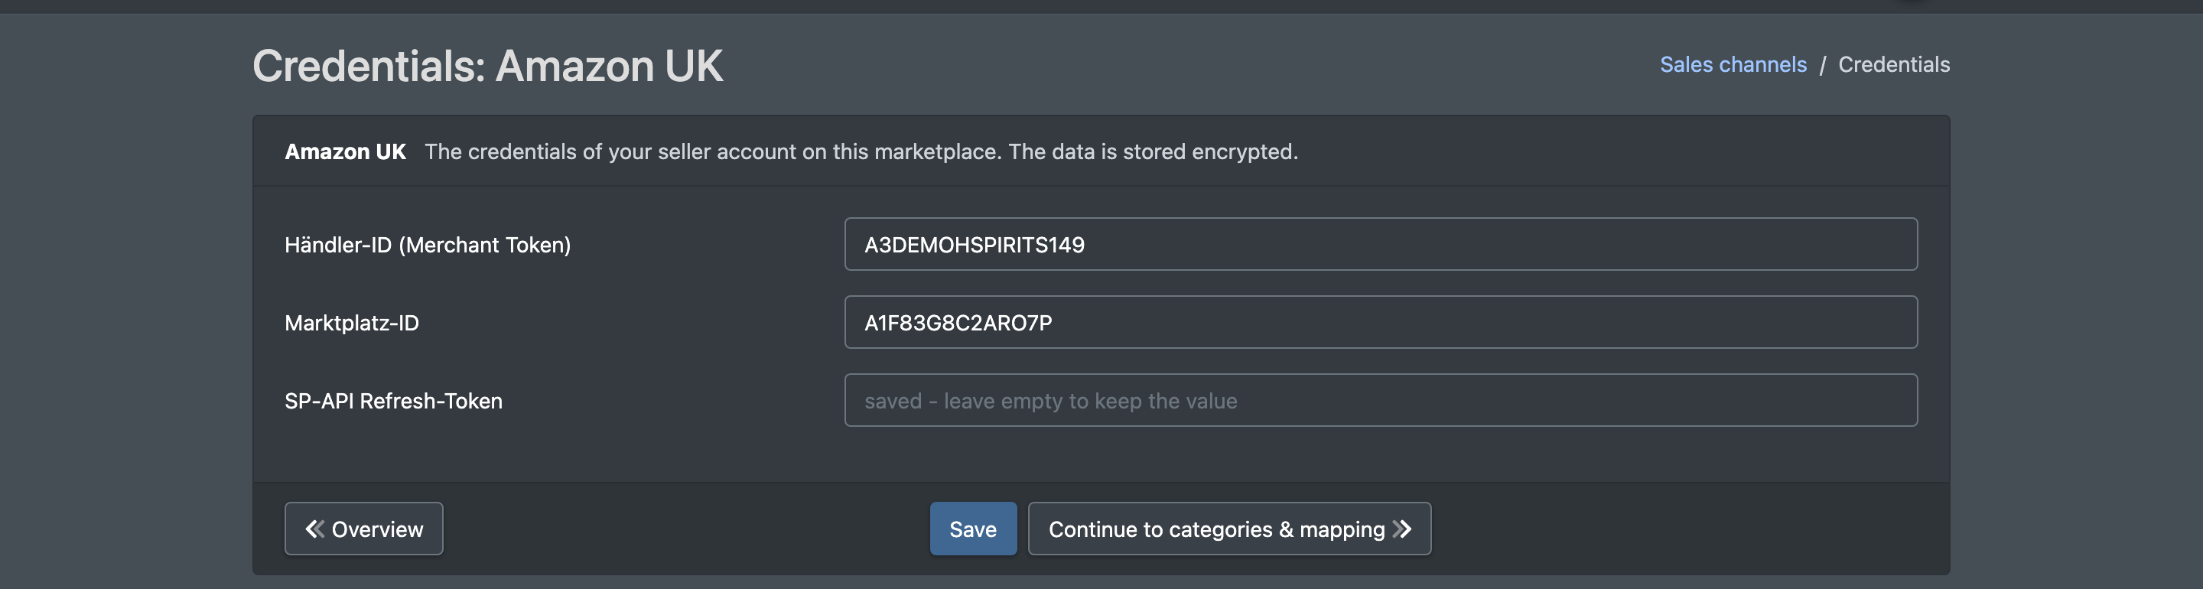Click the SP-API Refresh-Token label
The width and height of the screenshot is (2203, 589).
[393, 400]
